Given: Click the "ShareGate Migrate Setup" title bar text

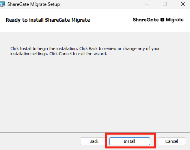Looking at the screenshot, I should click(x=34, y=4).
